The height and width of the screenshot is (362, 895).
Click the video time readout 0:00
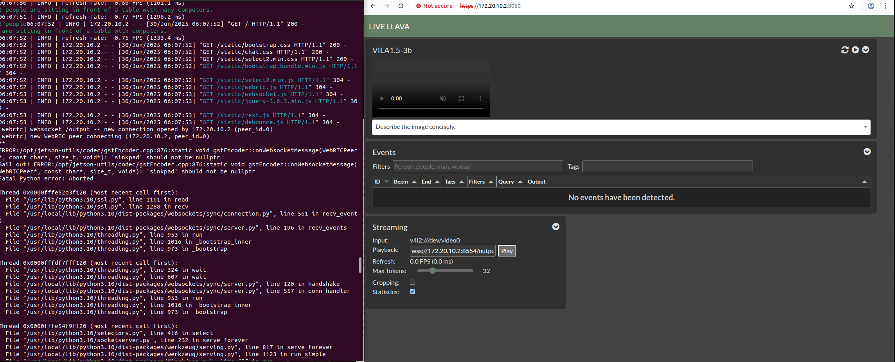click(x=396, y=98)
